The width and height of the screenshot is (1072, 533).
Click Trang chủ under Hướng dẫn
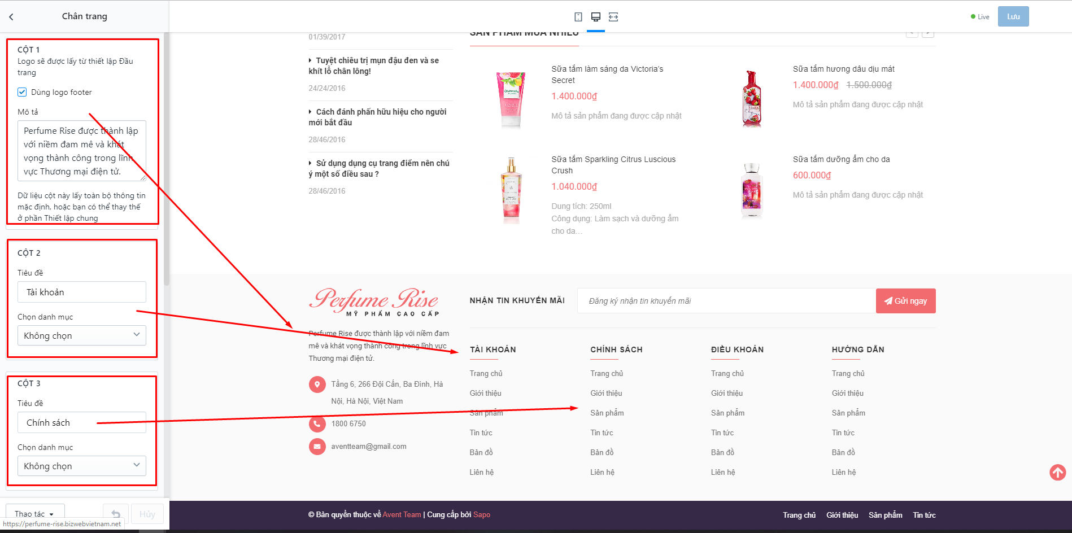848,373
